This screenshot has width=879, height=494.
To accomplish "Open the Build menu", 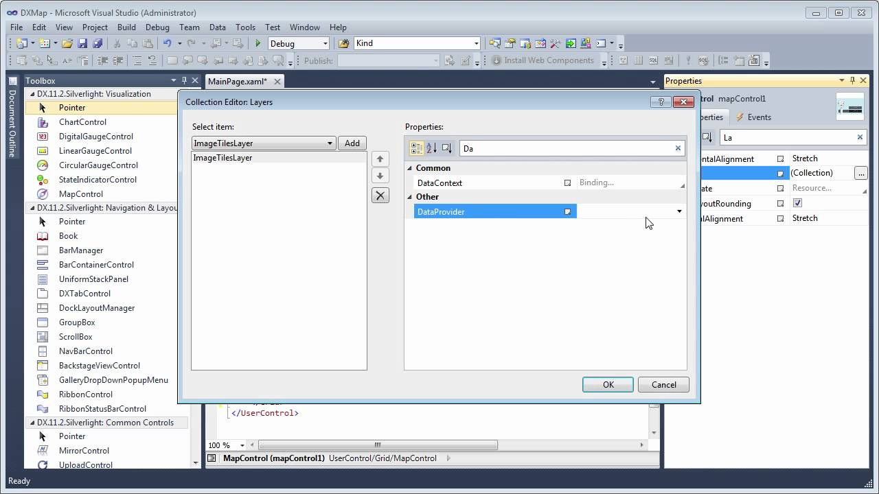I will (126, 27).
